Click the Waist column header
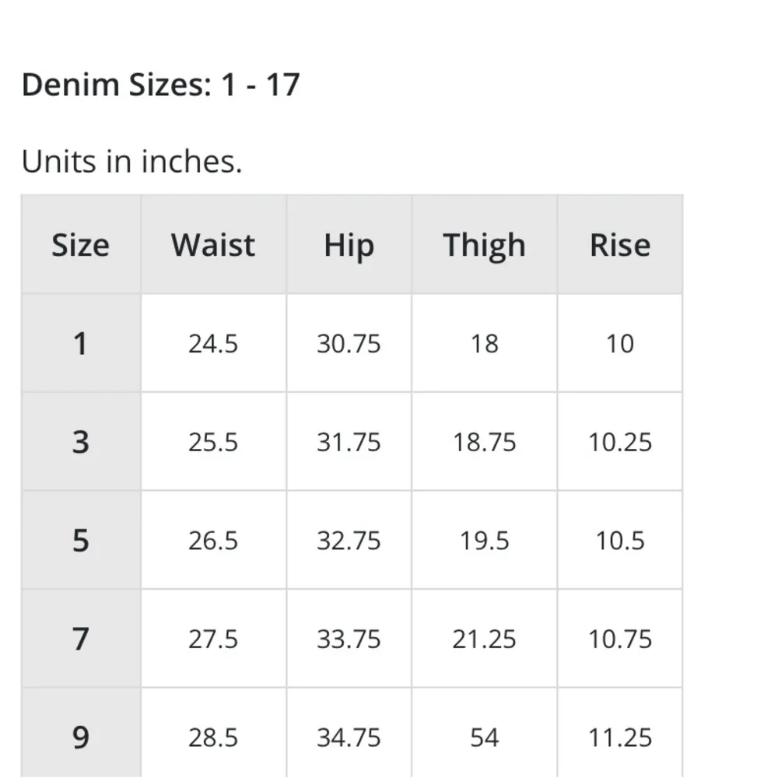778x778 pixels. pyautogui.click(x=213, y=245)
